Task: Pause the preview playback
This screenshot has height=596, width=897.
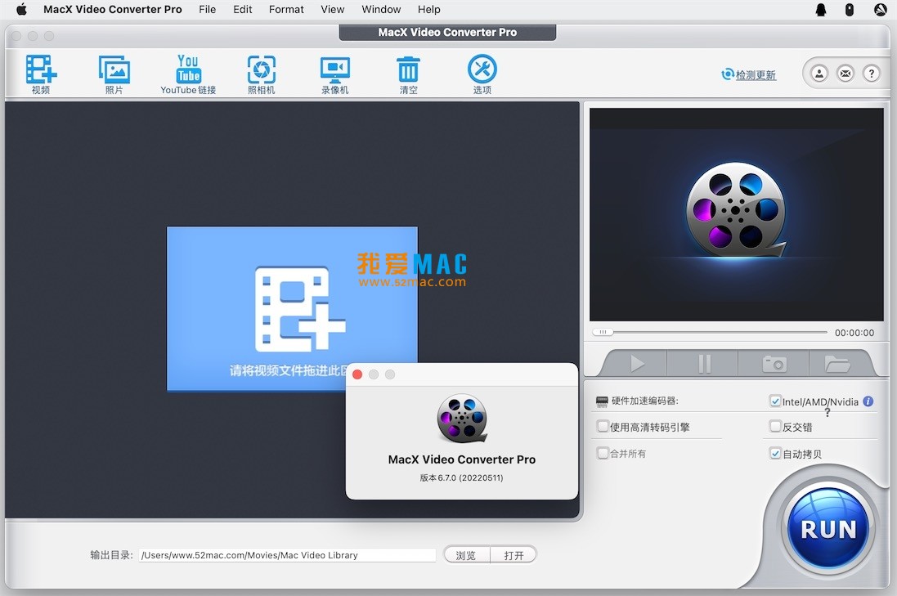Action: [704, 363]
